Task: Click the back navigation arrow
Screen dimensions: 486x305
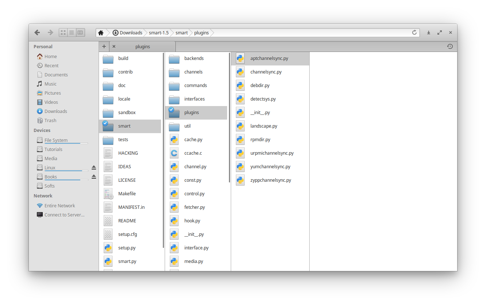Action: [37, 33]
